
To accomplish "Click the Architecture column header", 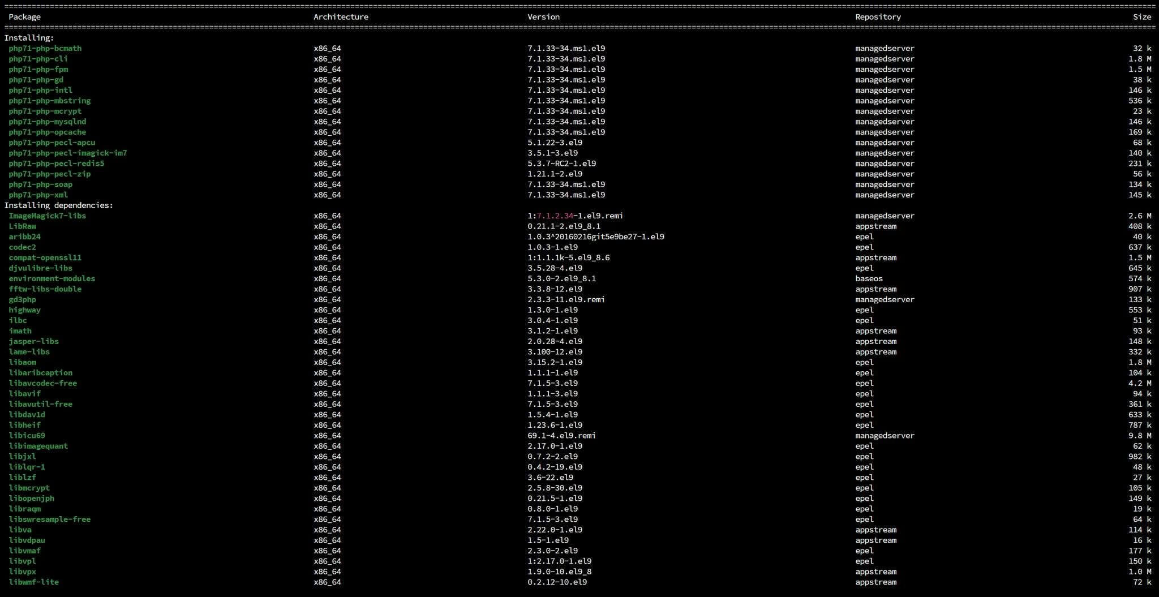I will [341, 17].
